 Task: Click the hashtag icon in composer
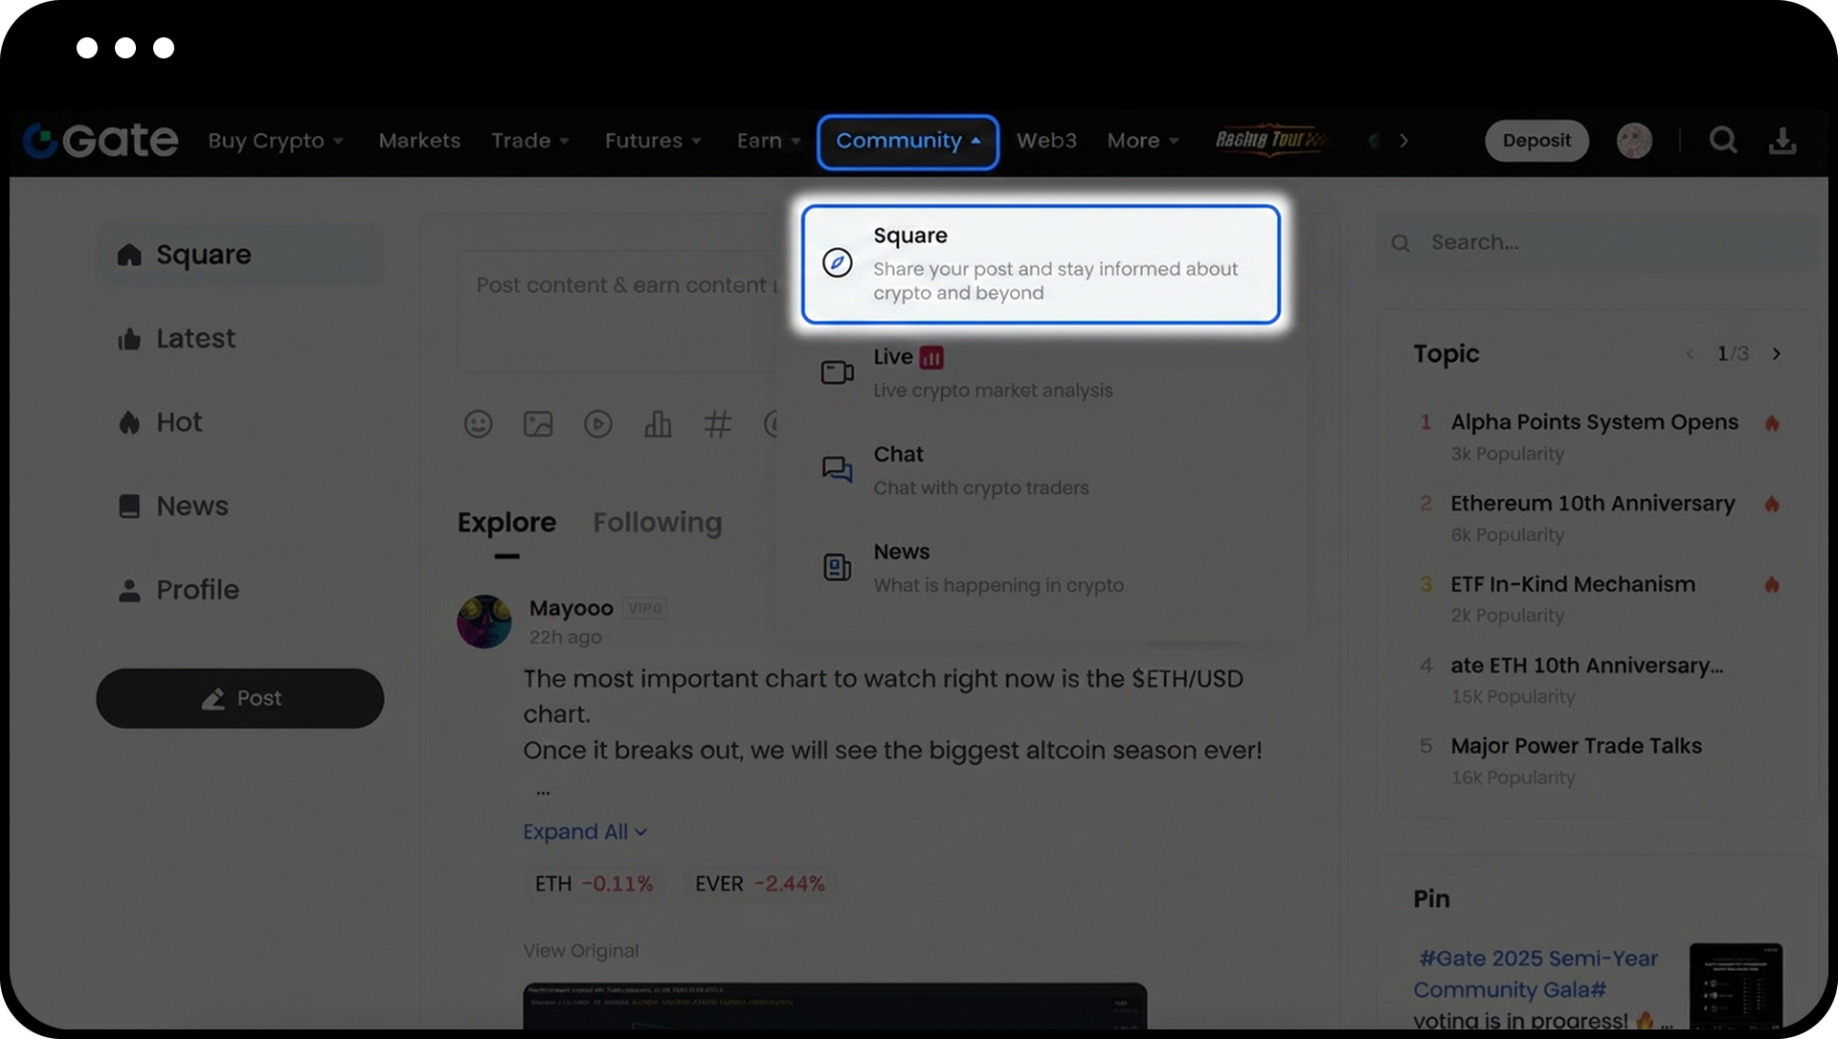[x=717, y=424]
